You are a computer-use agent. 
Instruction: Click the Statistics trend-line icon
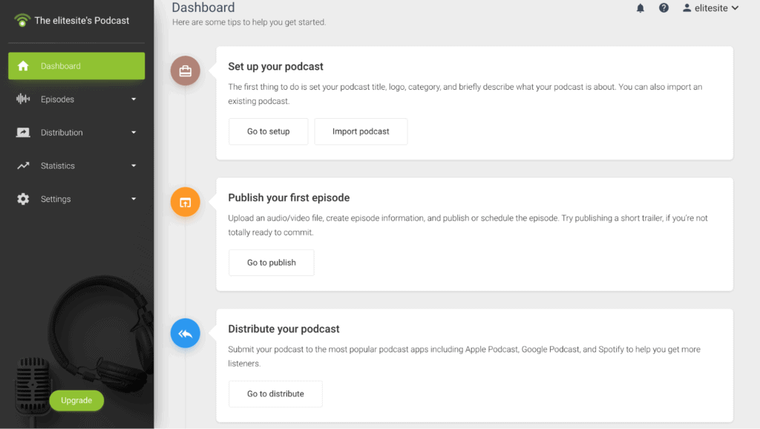click(x=21, y=166)
